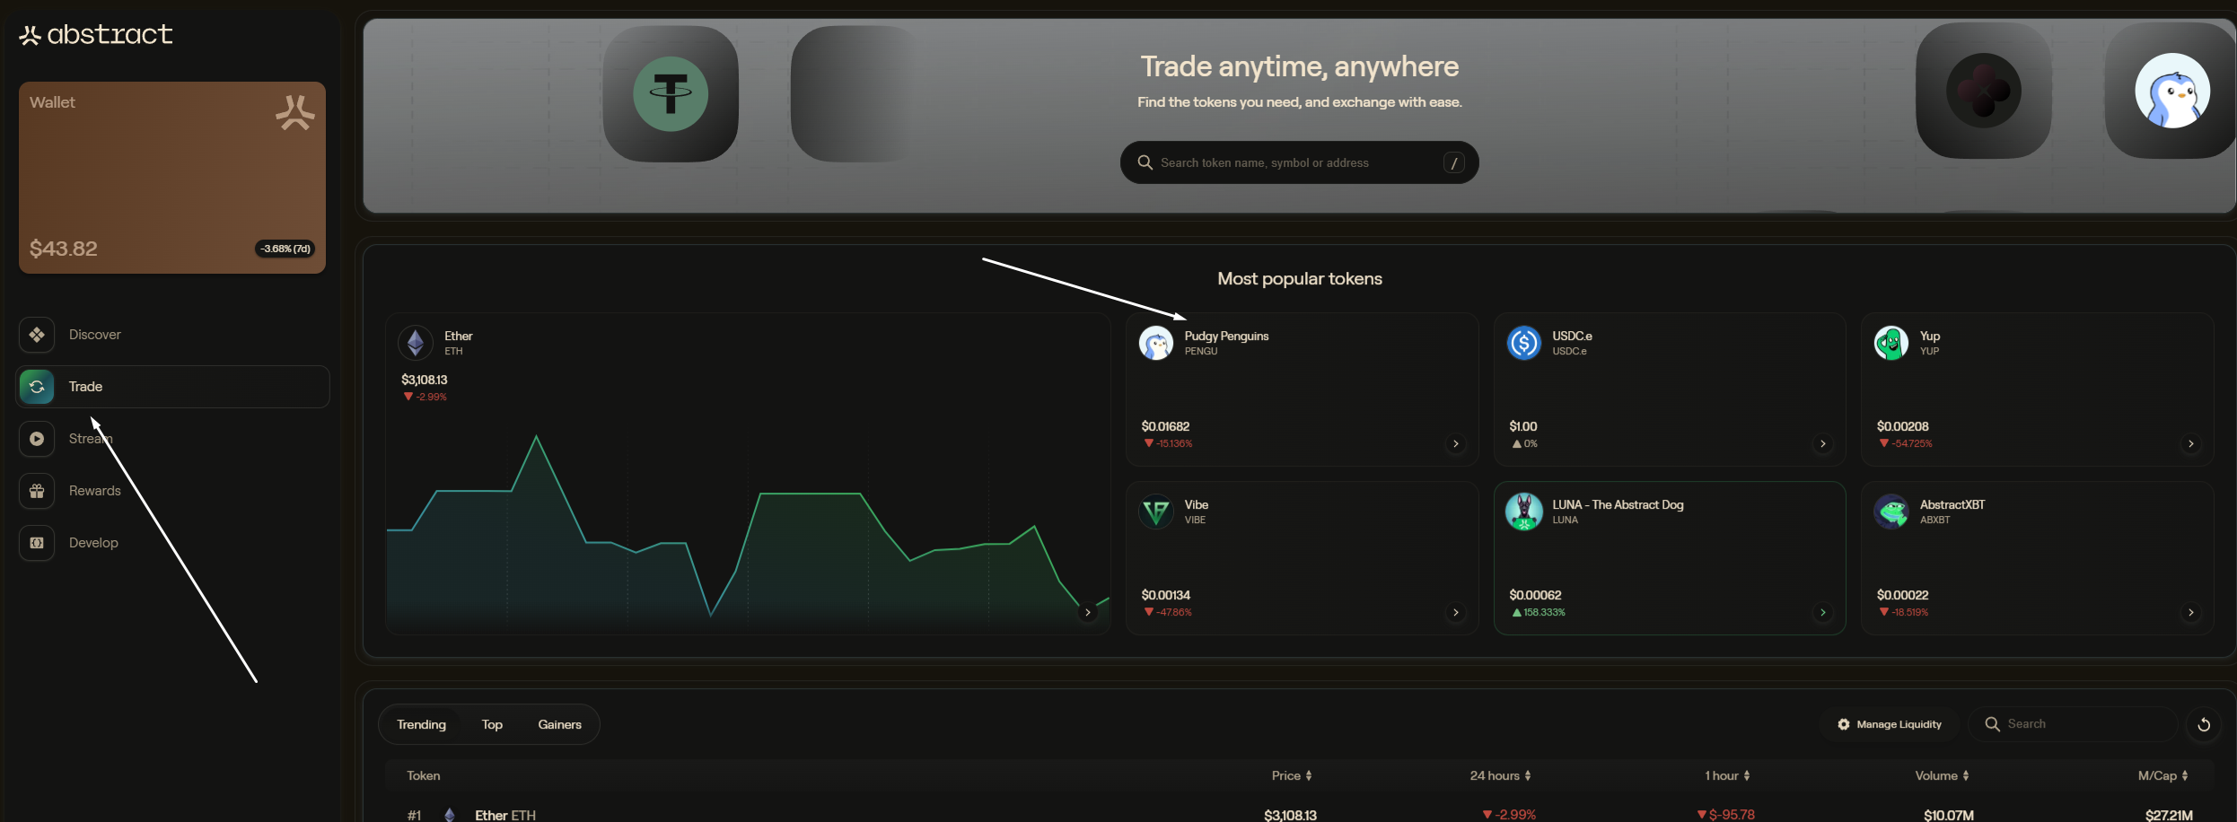Open Vibe card arrow
The width and height of the screenshot is (2237, 822).
pos(1456,613)
